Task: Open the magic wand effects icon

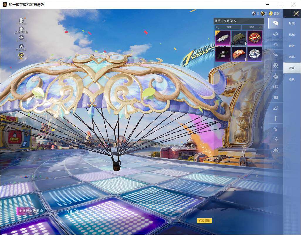Action: point(275,139)
